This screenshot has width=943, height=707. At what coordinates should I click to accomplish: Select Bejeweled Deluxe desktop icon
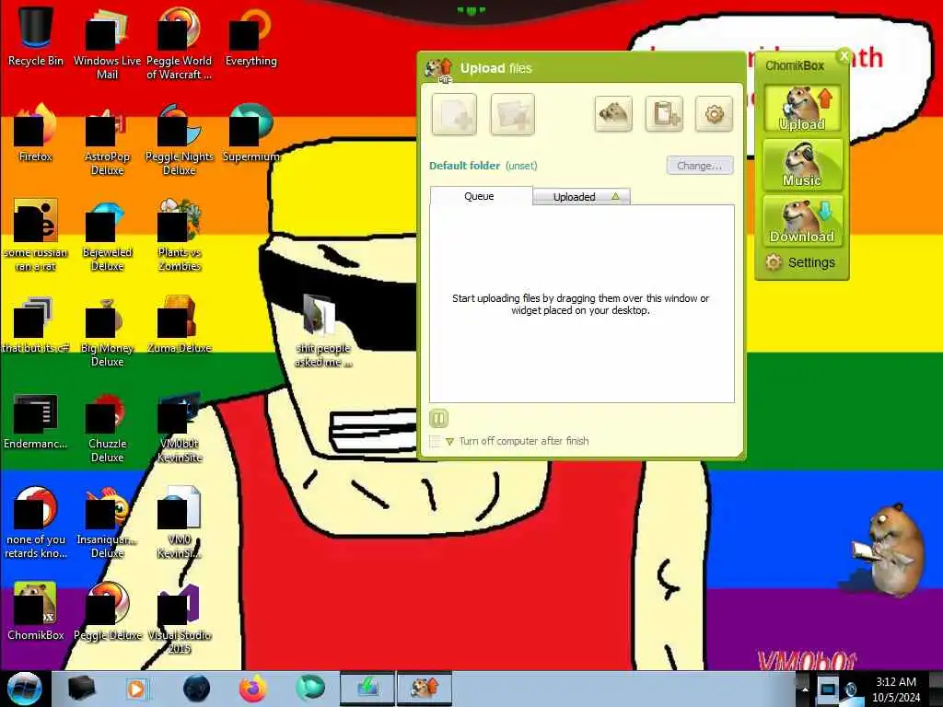[x=107, y=235]
